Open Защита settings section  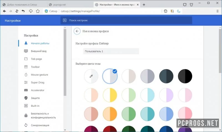[35, 98]
